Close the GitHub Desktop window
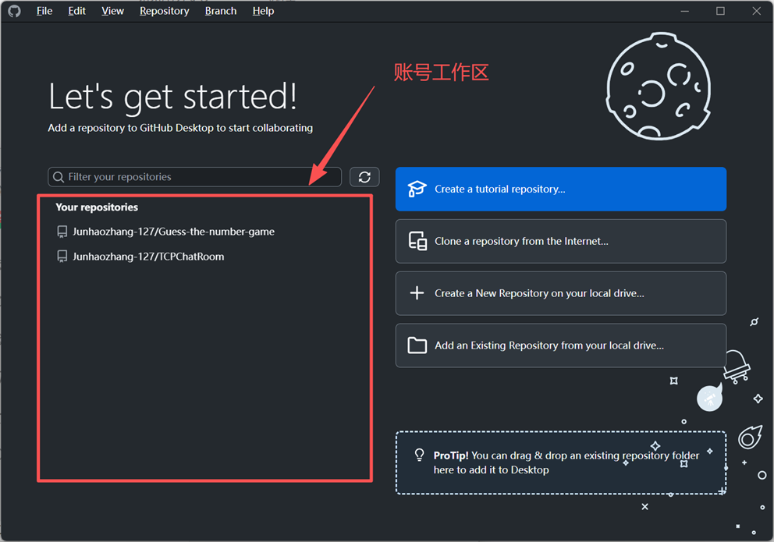 pyautogui.click(x=756, y=11)
